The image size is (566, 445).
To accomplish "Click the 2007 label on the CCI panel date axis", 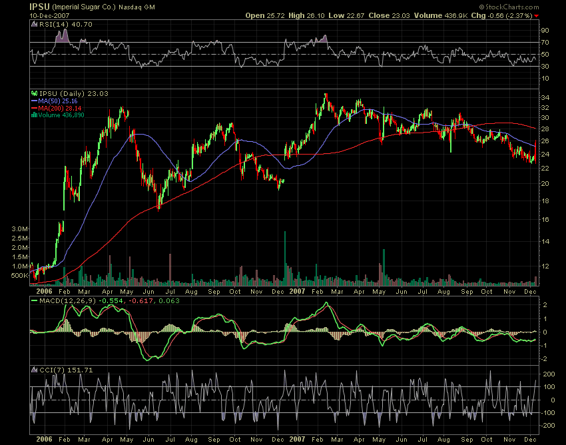I will 297,439.
